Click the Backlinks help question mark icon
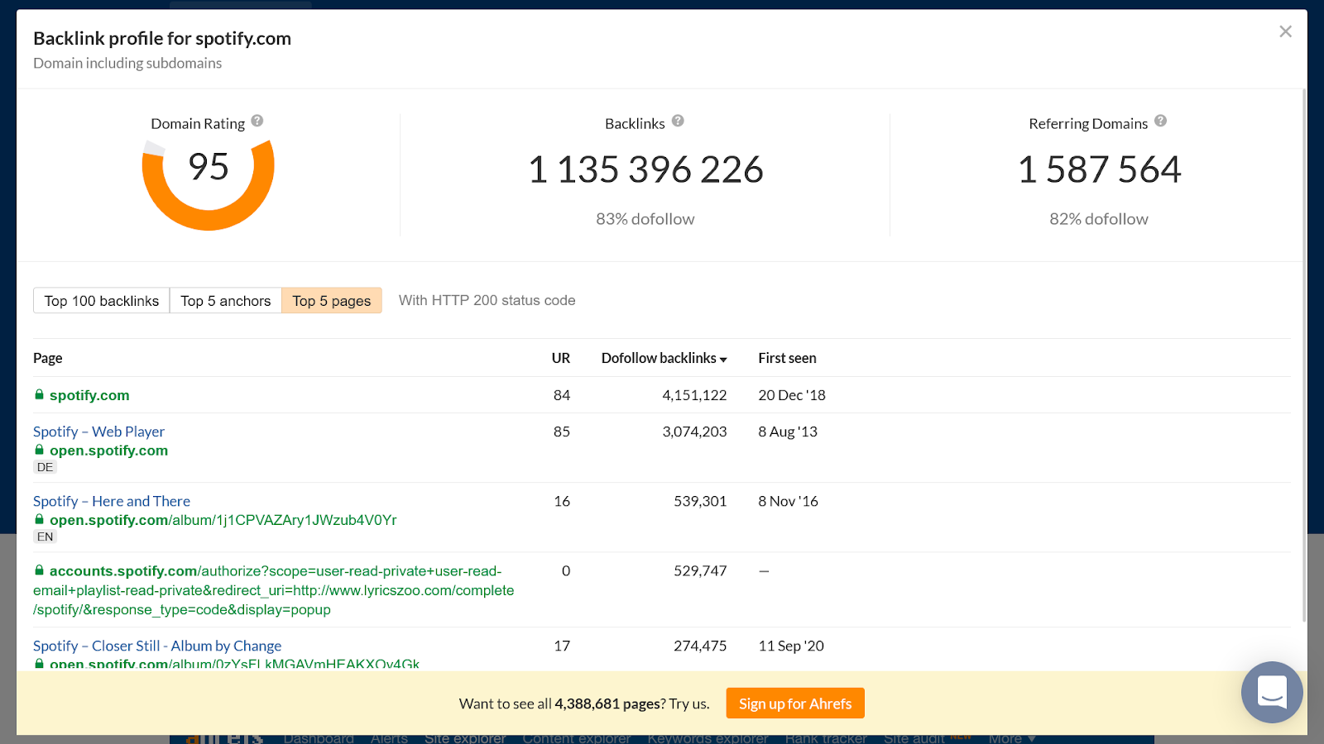1324x744 pixels. tap(678, 121)
